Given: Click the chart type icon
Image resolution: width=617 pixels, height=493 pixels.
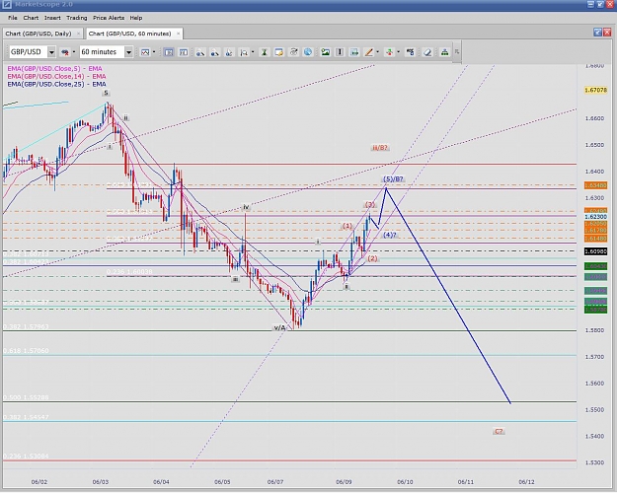Looking at the screenshot, I should (145, 52).
